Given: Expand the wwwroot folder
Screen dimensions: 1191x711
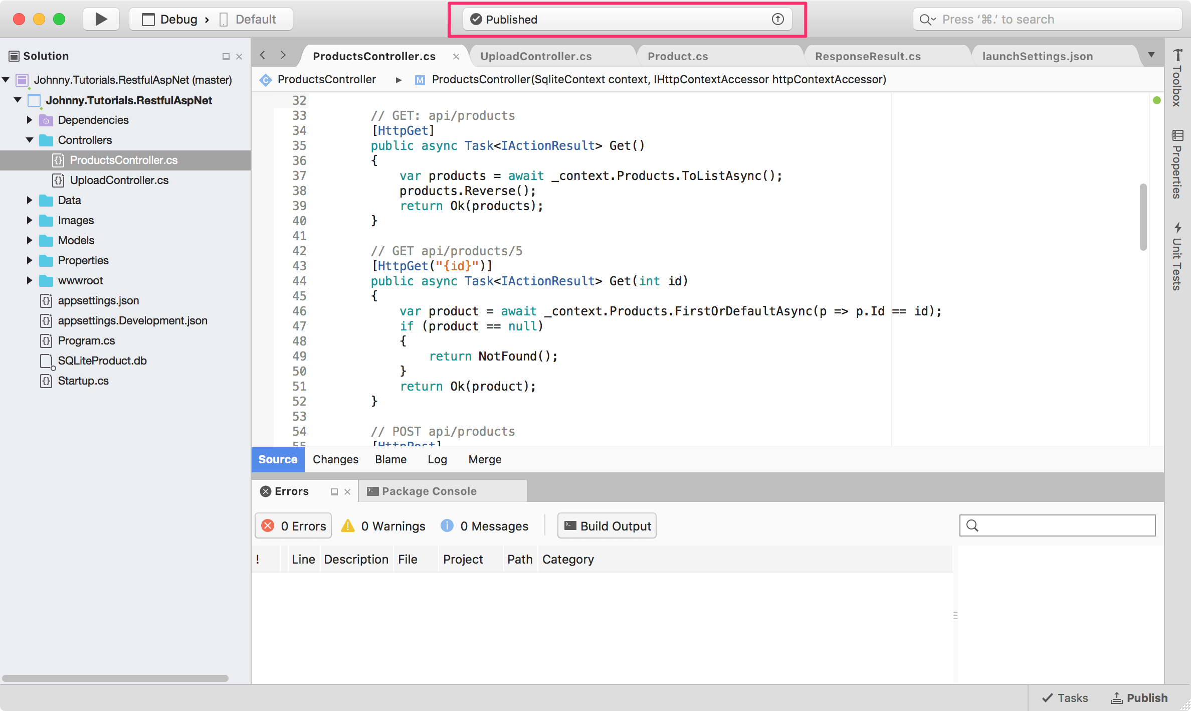Looking at the screenshot, I should [x=29, y=280].
